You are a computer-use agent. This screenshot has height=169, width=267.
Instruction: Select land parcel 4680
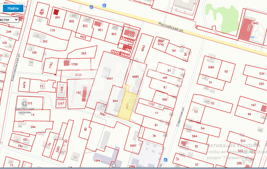click(x=135, y=77)
